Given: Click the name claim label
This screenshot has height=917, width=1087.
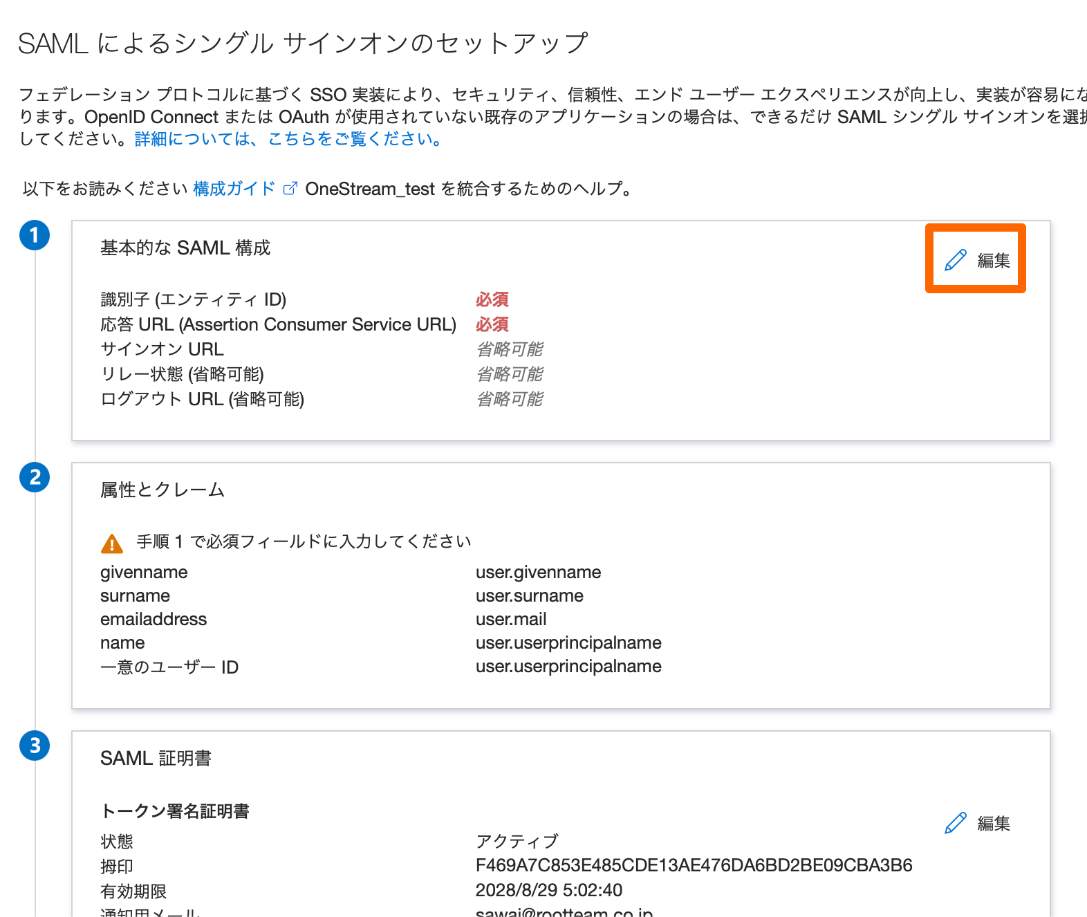Looking at the screenshot, I should tap(122, 643).
